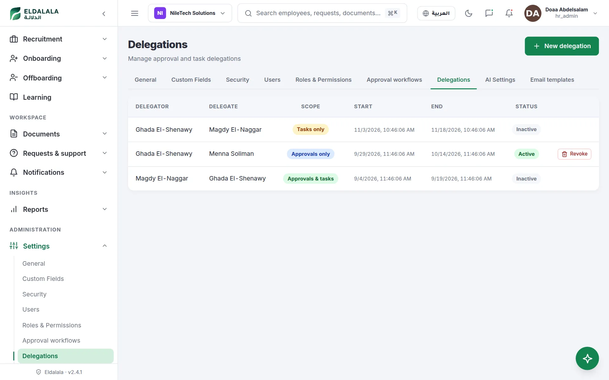Toggle dark mode moon icon
The height and width of the screenshot is (380, 609).
pyautogui.click(x=468, y=13)
